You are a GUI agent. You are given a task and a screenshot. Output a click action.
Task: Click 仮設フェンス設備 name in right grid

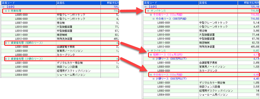(x=209, y=87)
